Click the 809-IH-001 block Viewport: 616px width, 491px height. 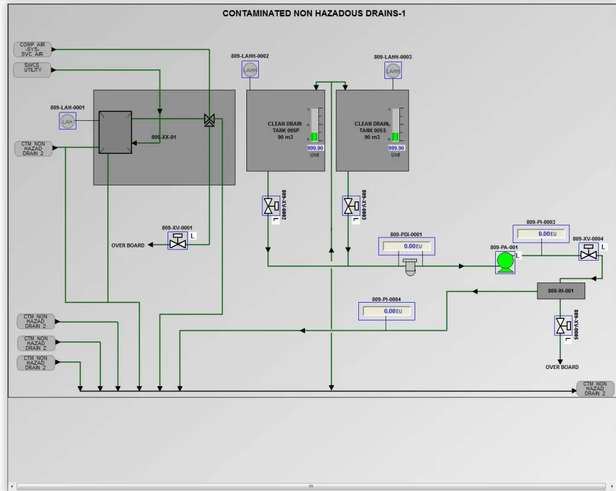point(560,291)
